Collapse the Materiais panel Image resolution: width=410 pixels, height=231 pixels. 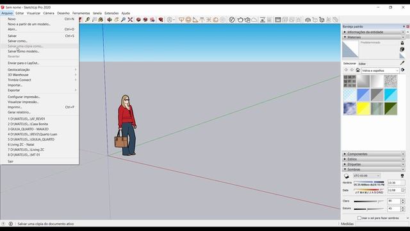(373, 37)
